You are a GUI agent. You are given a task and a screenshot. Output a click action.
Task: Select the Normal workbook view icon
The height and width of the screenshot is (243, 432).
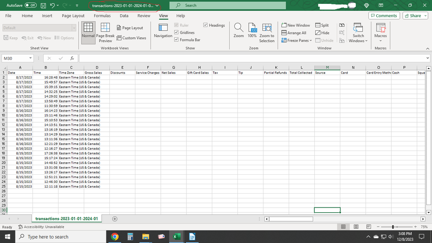coord(88,28)
